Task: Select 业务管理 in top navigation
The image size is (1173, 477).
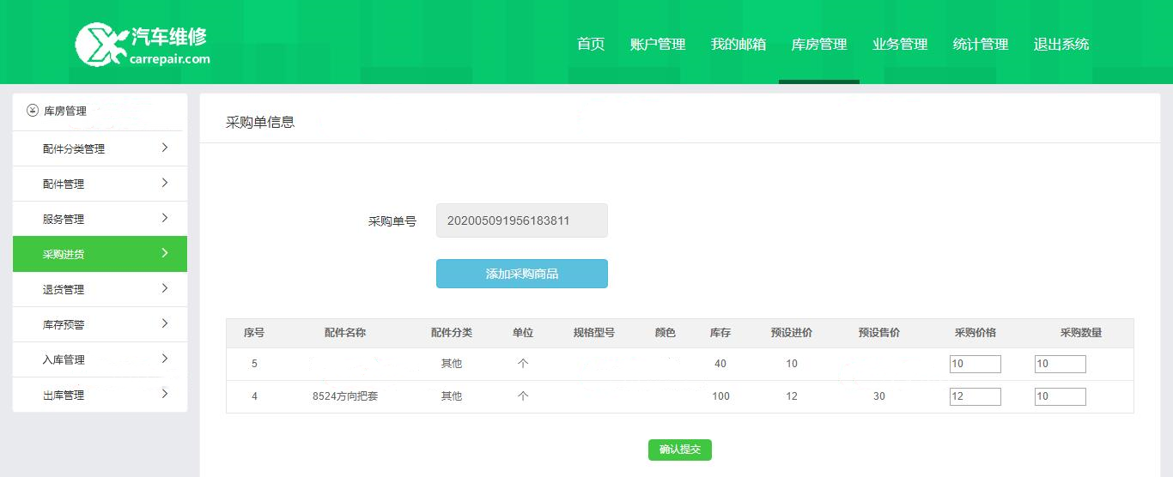Action: 900,45
